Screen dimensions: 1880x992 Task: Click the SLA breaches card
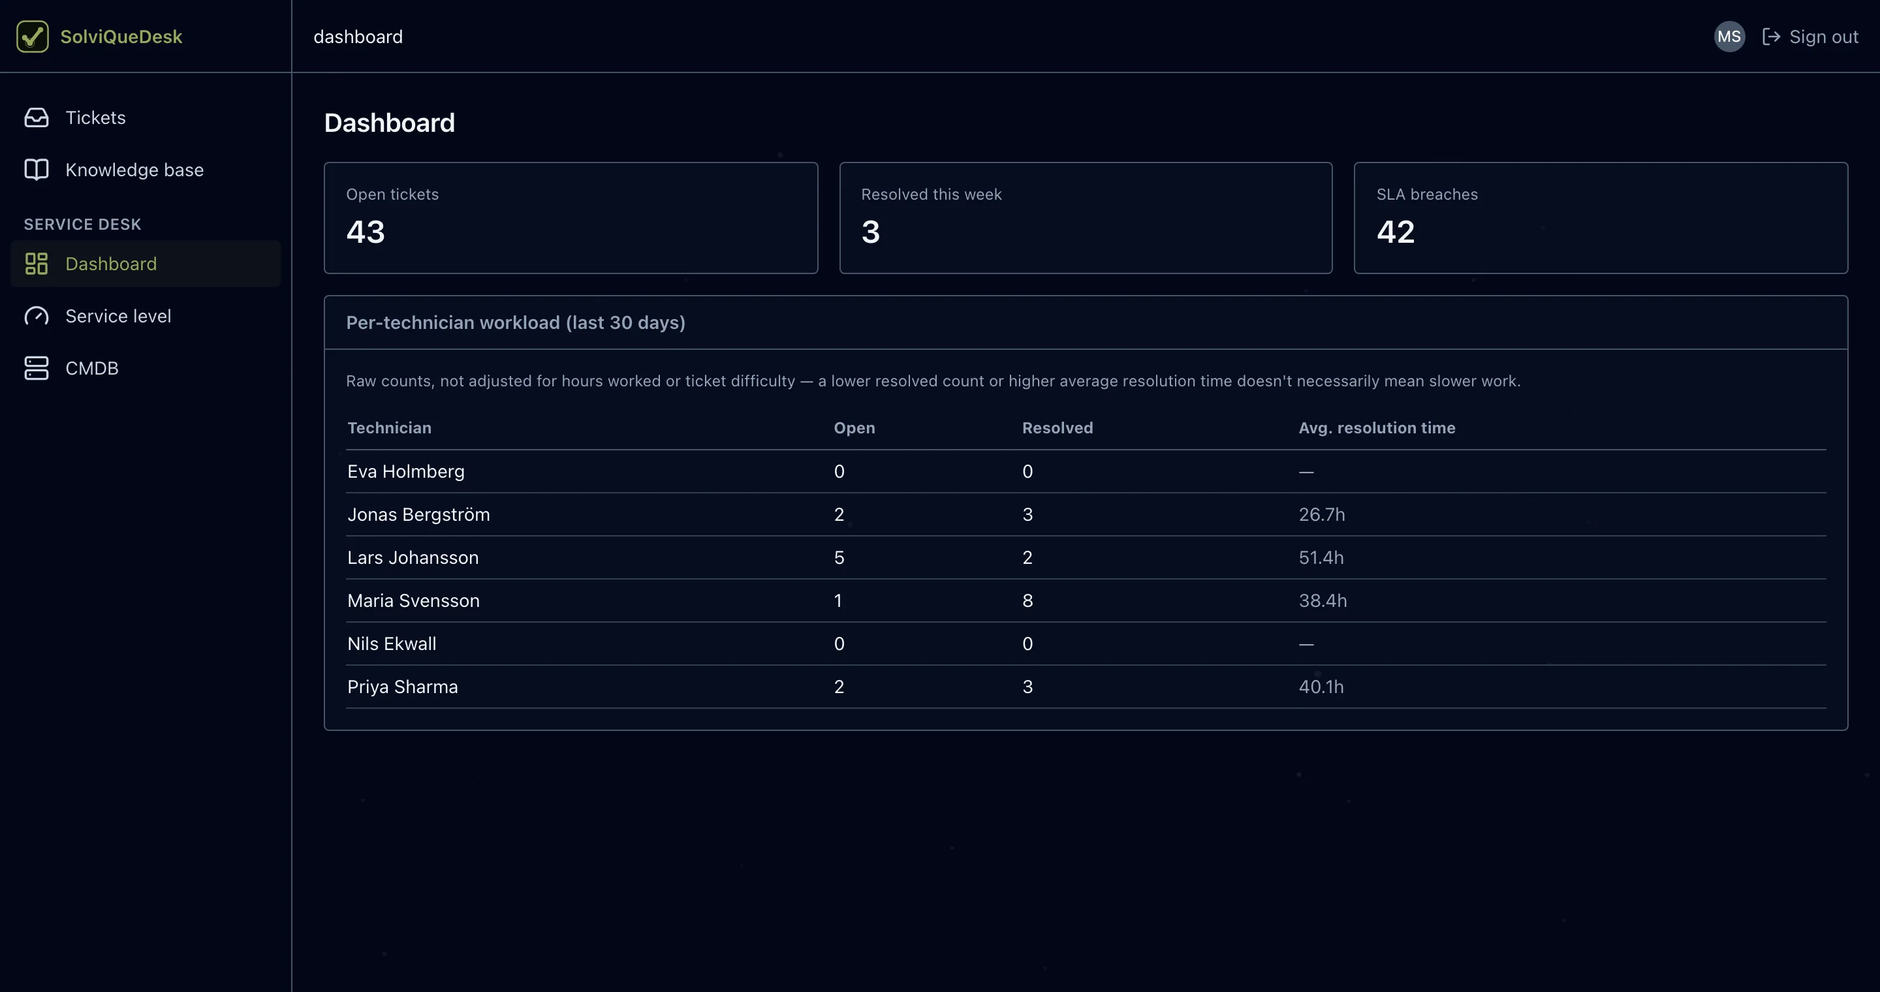[x=1601, y=218]
